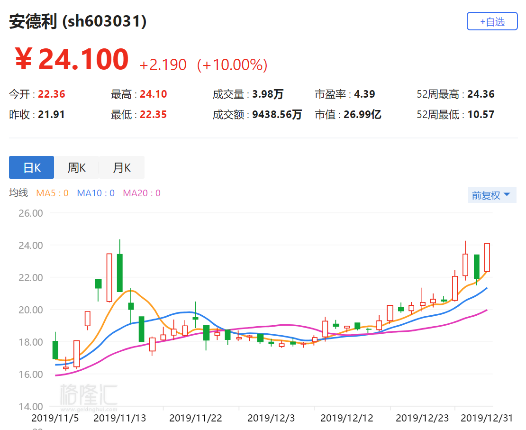Screen dimensions: 526x430
Task: Click the 成交额 value 9438.56万
Action: tap(277, 114)
